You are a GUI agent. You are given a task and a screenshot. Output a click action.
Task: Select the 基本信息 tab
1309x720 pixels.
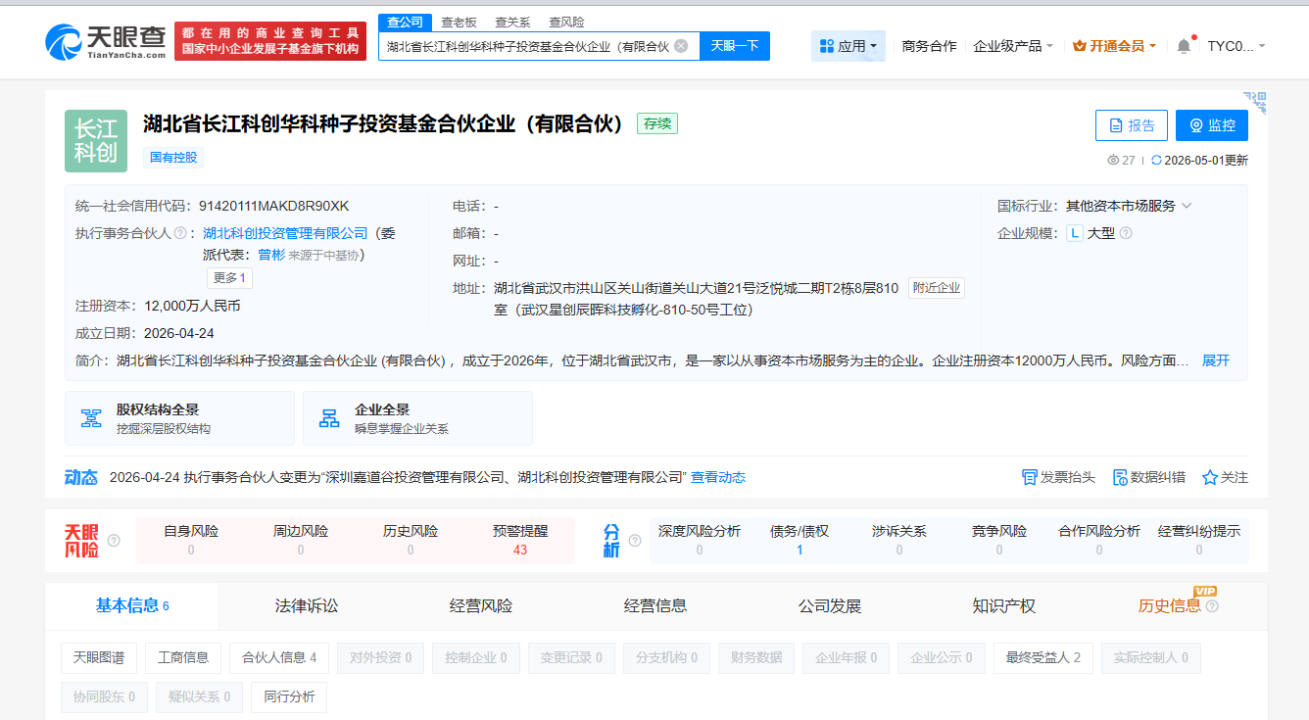point(132,606)
